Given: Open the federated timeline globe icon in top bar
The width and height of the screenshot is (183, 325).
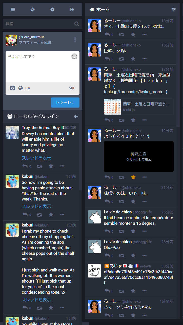Looking at the screenshot, I should coord(32,10).
